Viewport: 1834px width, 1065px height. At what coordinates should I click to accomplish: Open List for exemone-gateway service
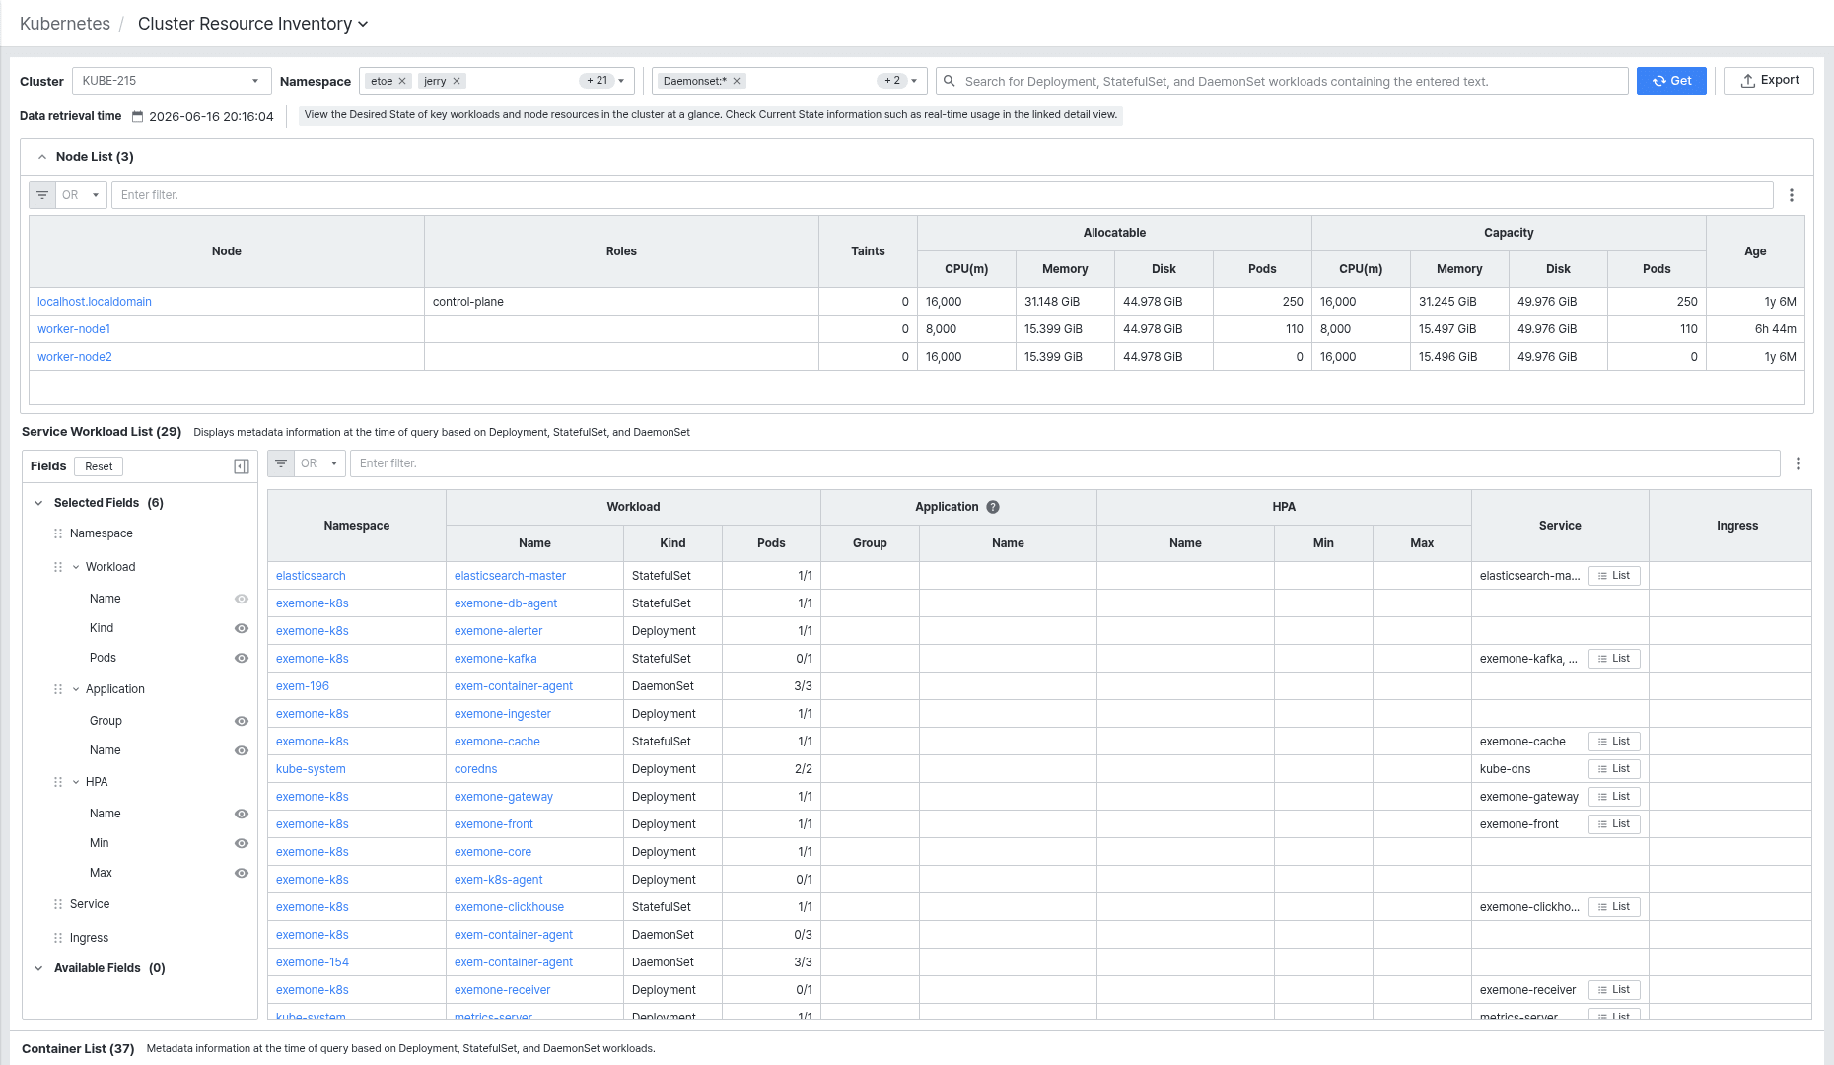pyautogui.click(x=1614, y=797)
